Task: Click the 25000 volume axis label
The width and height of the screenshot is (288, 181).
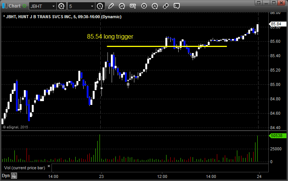Action: 276,149
